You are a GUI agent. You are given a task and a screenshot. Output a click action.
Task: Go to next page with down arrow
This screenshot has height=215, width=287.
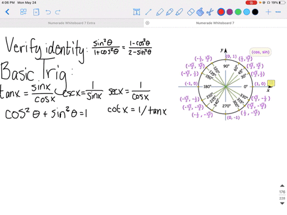[282, 203]
